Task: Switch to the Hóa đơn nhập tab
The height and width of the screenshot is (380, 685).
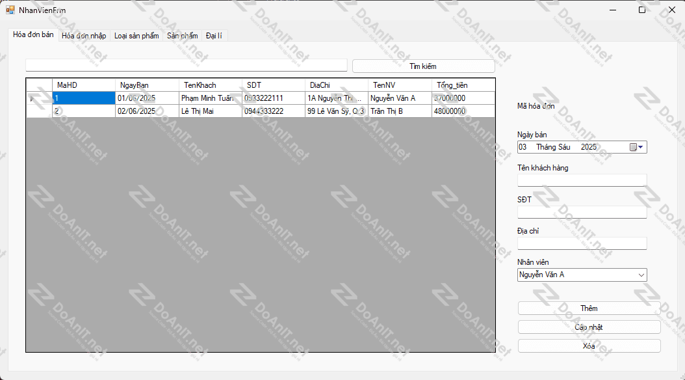Action: point(84,36)
